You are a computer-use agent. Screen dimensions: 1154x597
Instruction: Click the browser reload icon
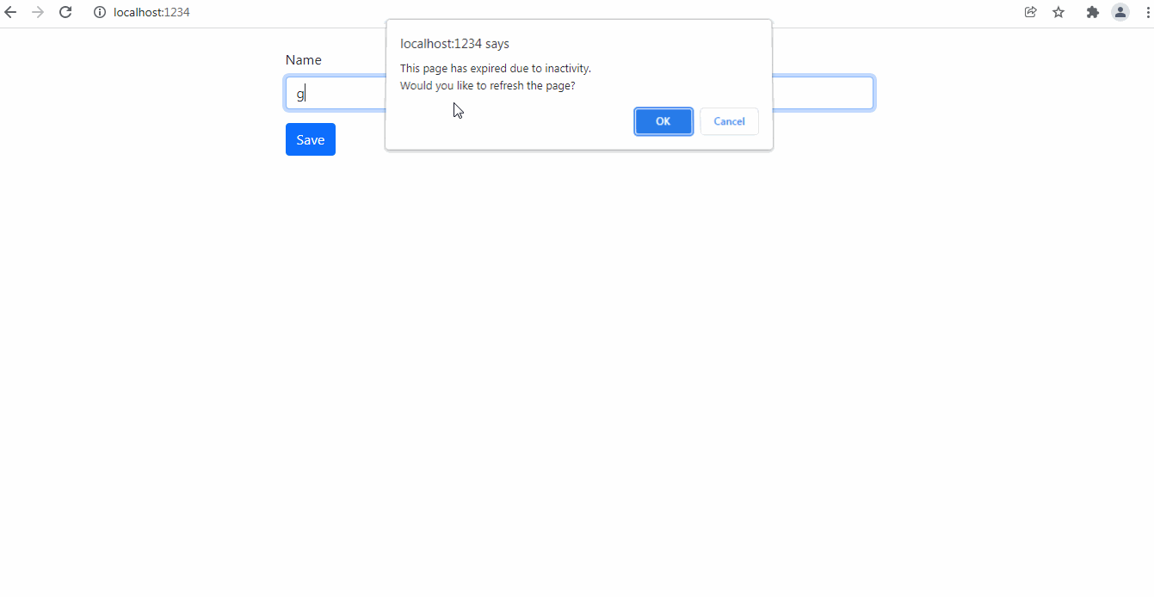(65, 12)
